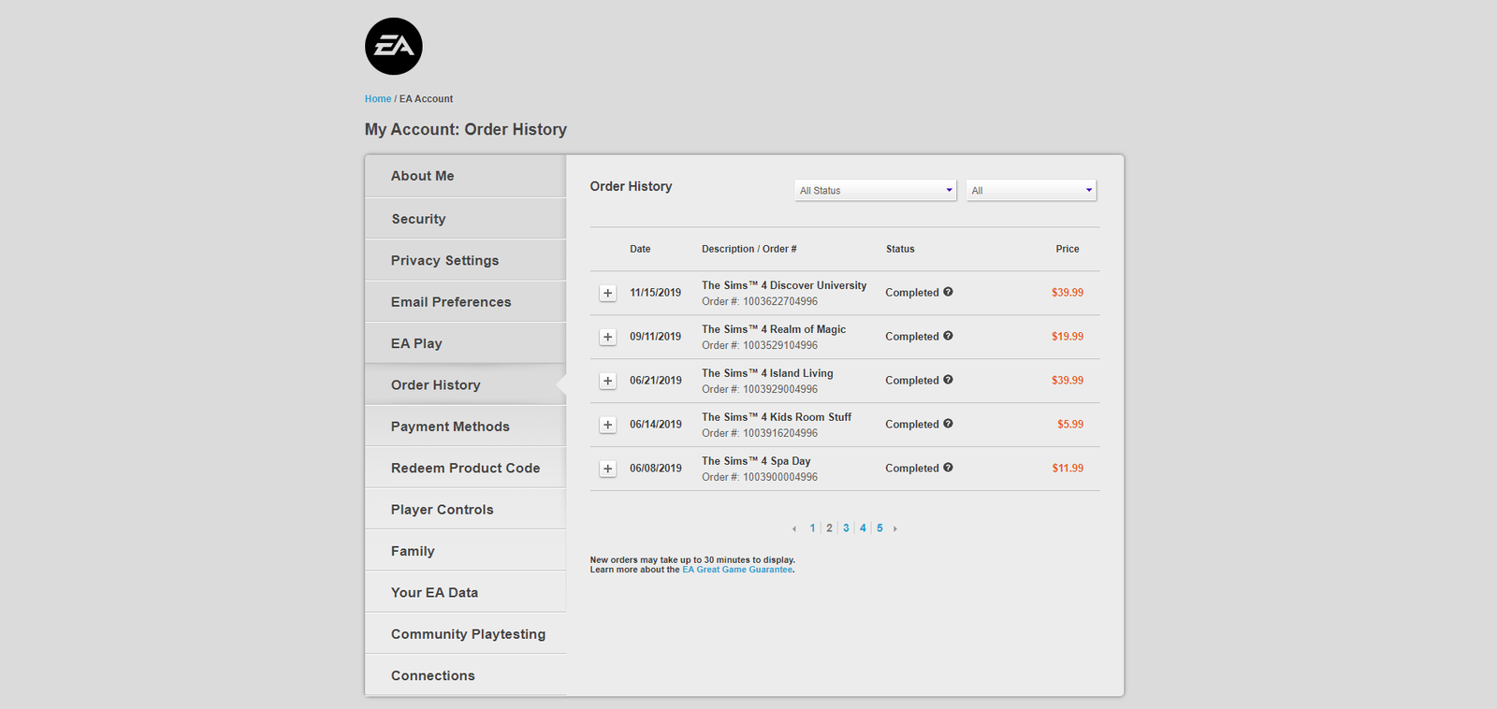Click the date 09/11/2019
1497x709 pixels.
(x=656, y=337)
